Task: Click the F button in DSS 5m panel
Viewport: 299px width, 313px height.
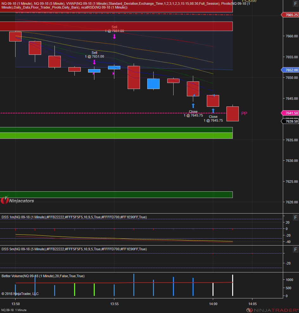Action: pos(296,250)
